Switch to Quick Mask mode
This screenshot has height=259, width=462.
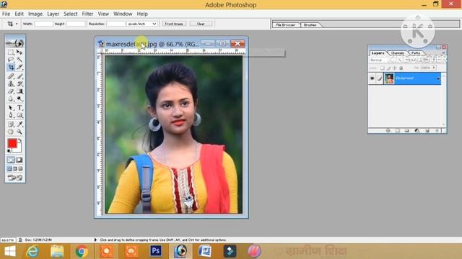coord(19,160)
